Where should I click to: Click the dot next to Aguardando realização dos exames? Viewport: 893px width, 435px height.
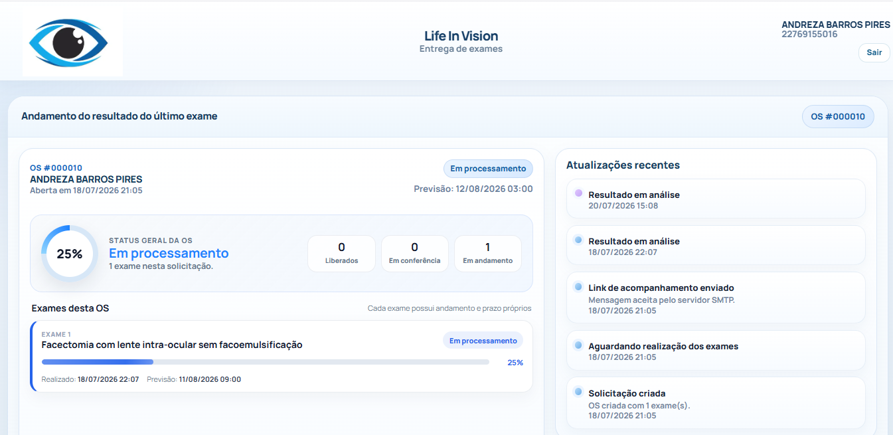coord(578,345)
